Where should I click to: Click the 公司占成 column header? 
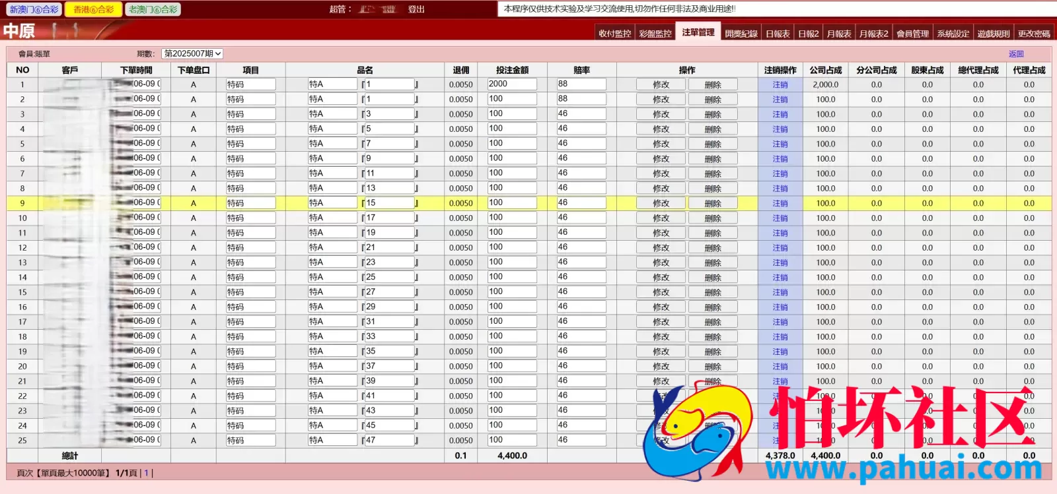(826, 70)
